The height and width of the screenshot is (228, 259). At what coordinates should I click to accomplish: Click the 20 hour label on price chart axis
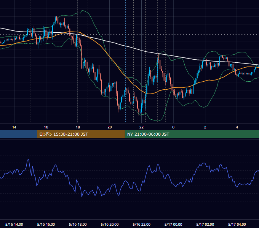pyautogui.click(x=110, y=127)
